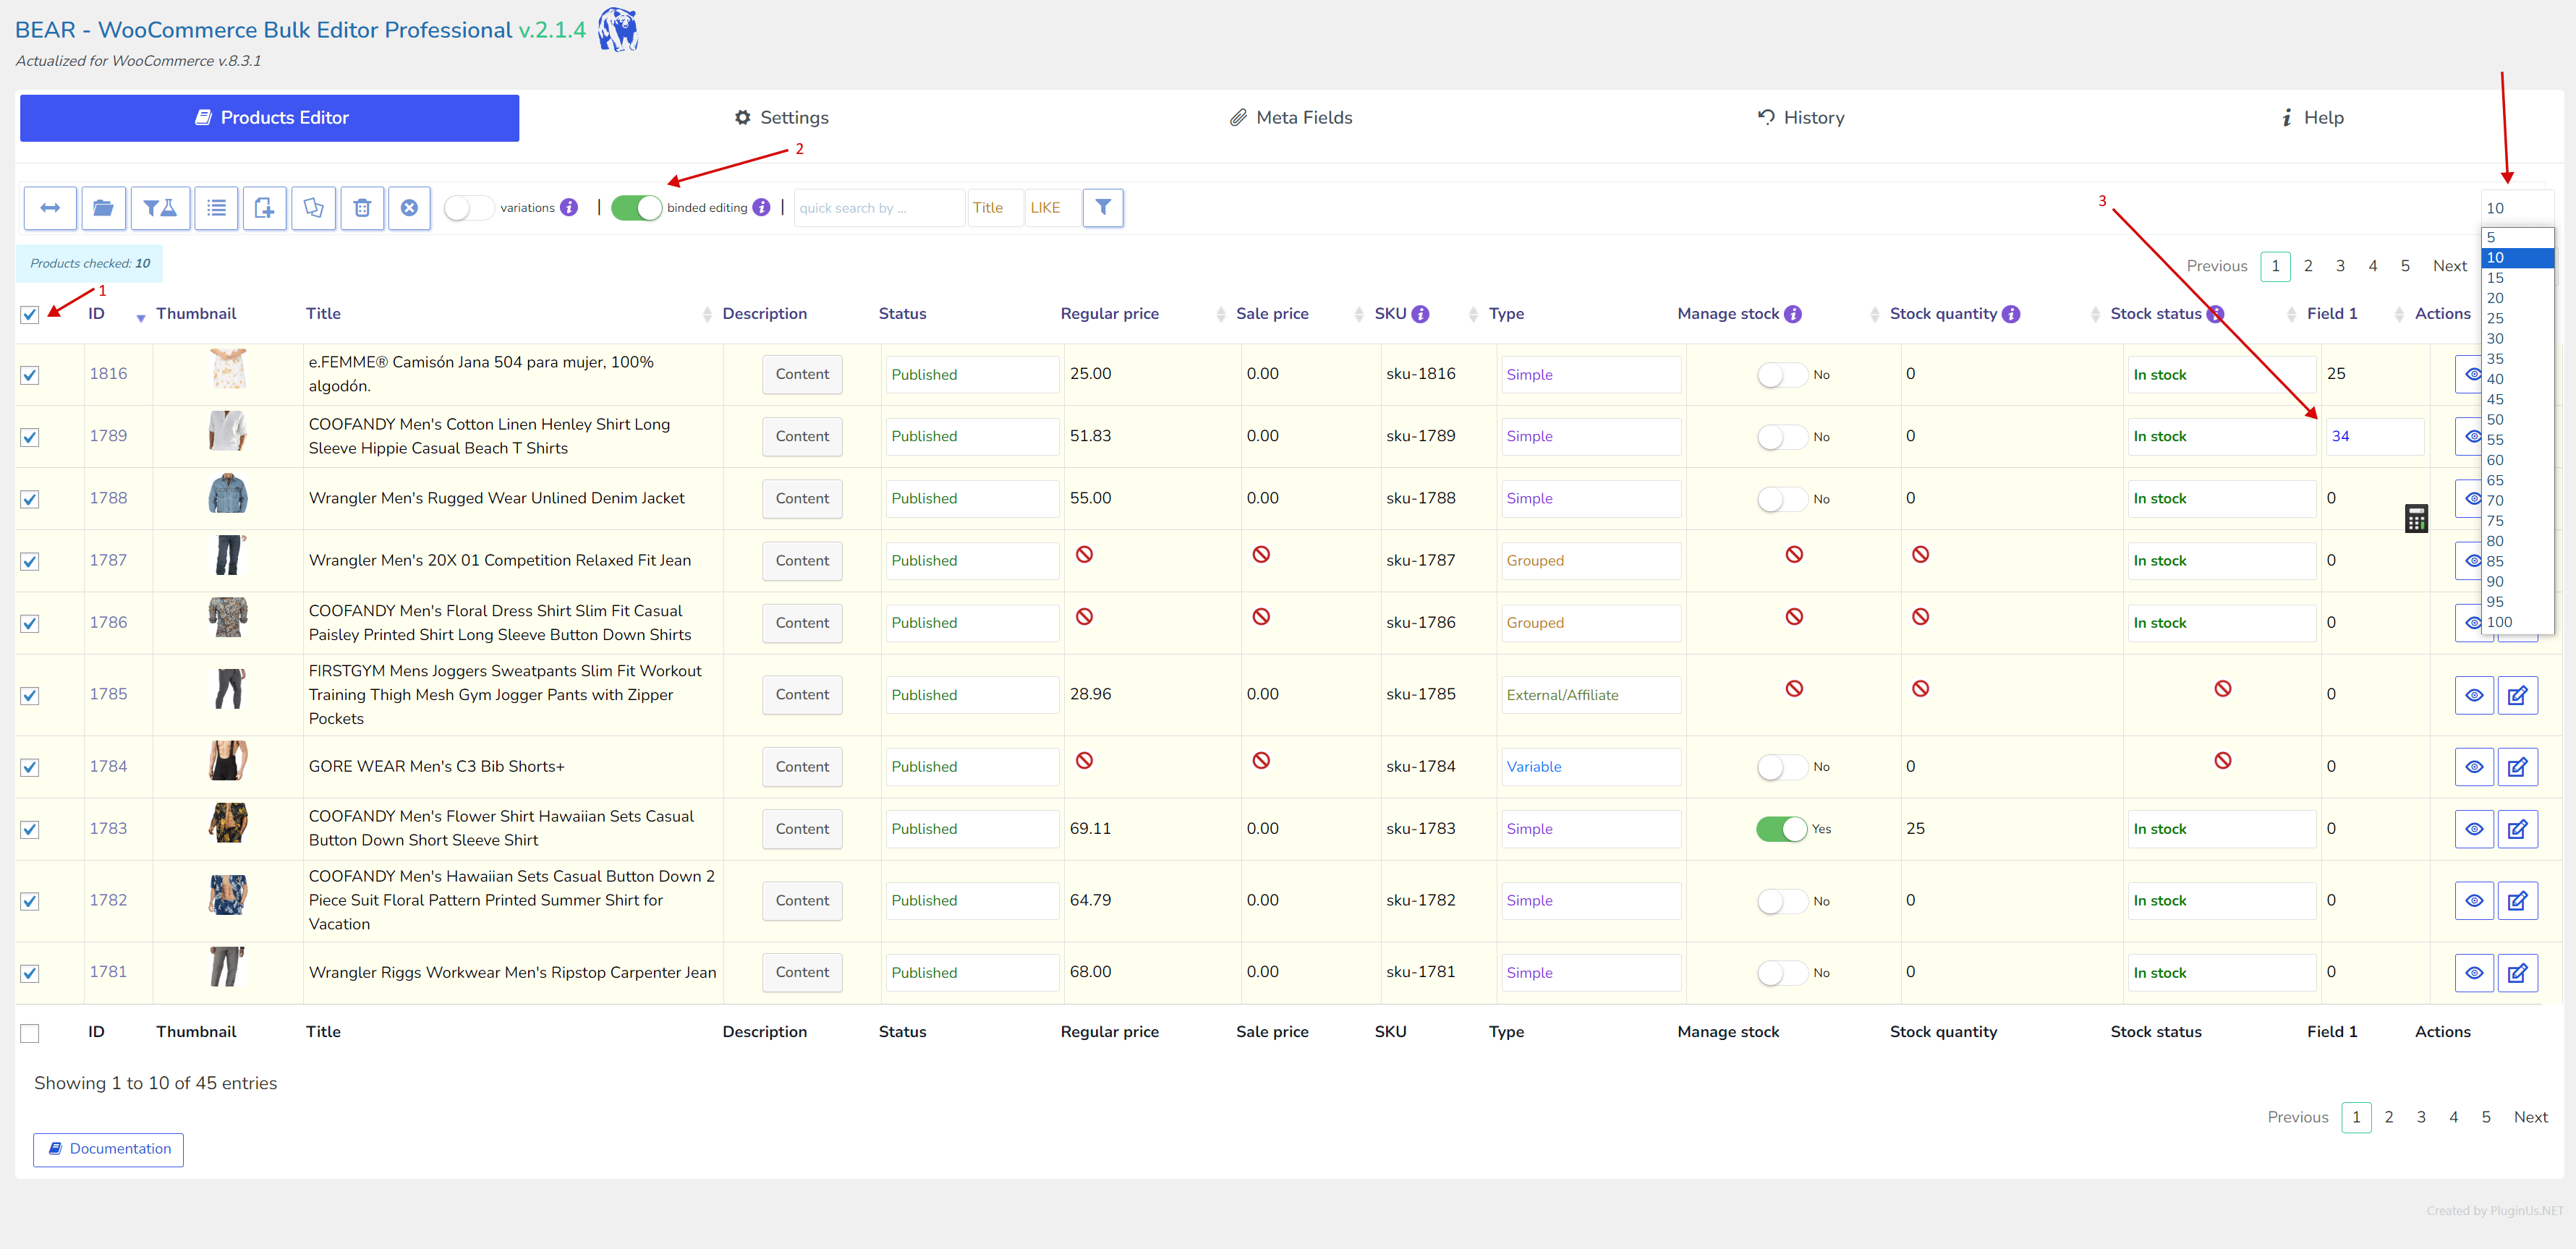Click the SKU column info icon

point(1420,314)
